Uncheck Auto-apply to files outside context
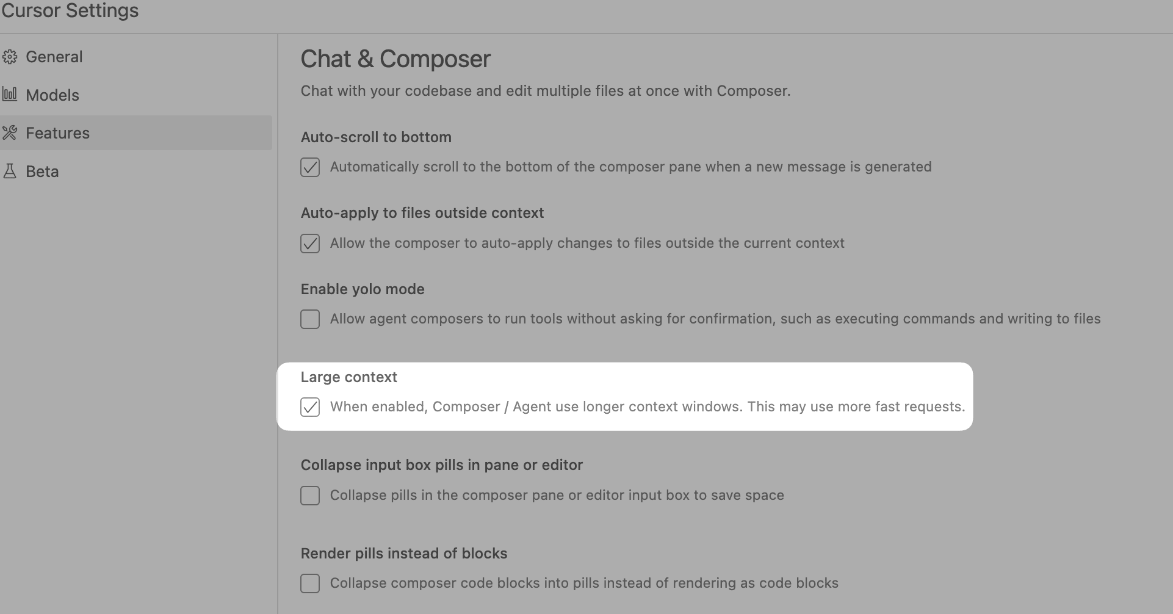 (310, 244)
